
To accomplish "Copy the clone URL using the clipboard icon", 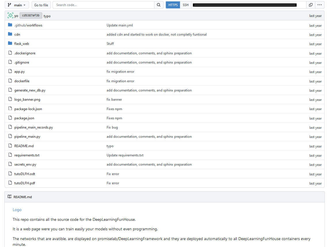I will tap(311, 5).
